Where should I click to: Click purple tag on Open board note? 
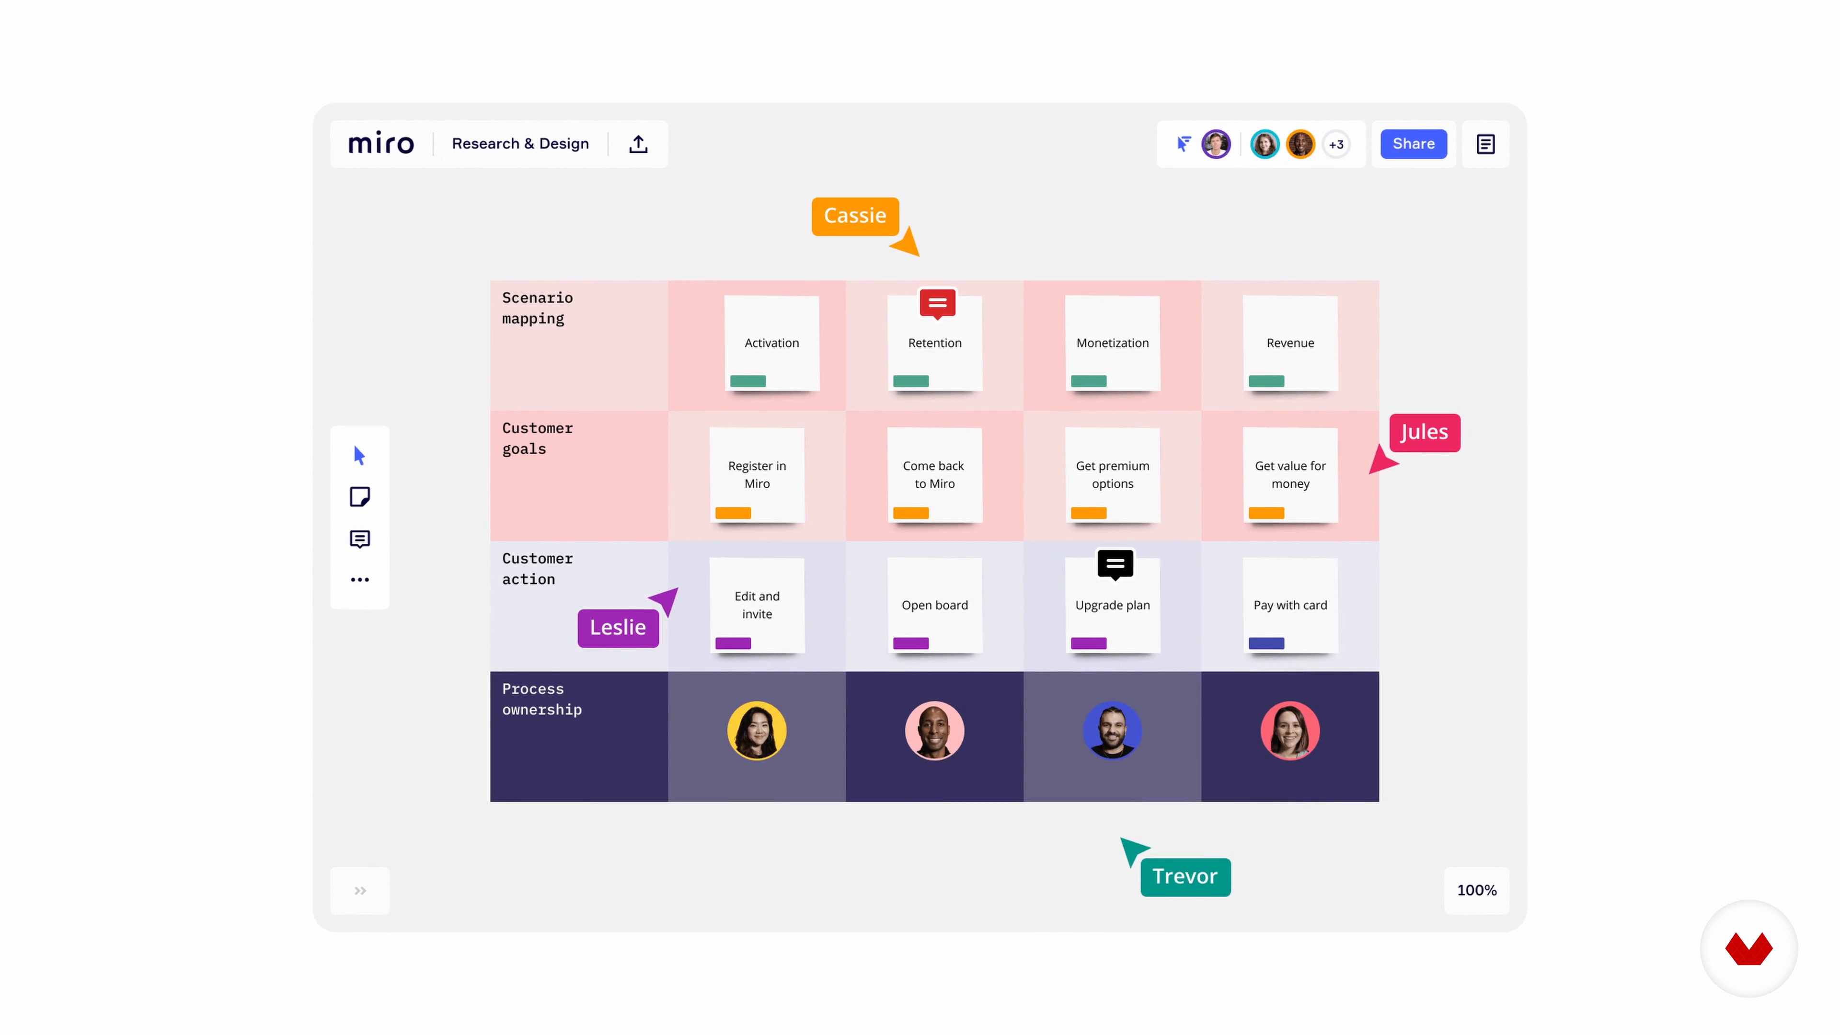pyautogui.click(x=911, y=643)
